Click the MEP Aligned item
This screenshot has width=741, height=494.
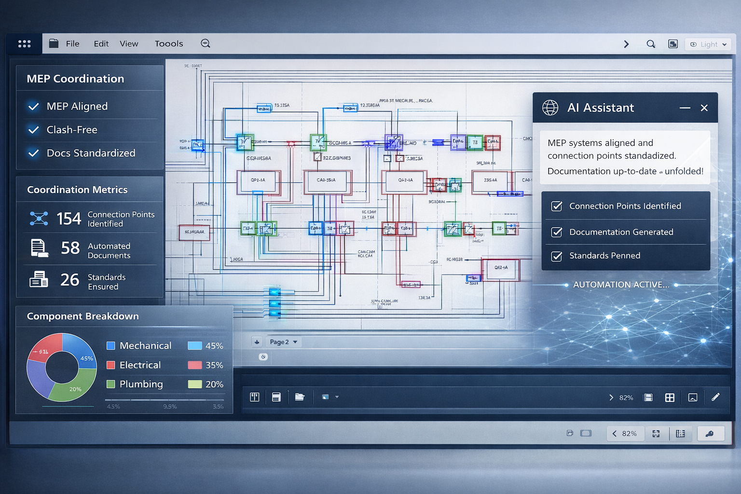click(77, 107)
